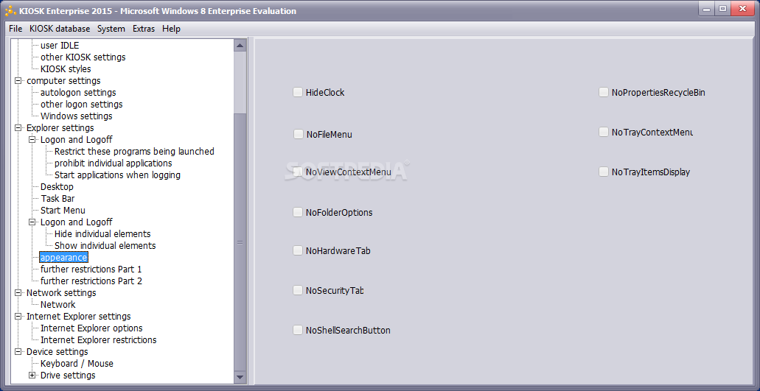Collapse the Internet Explorer settings node
The height and width of the screenshot is (391, 760).
(x=18, y=317)
